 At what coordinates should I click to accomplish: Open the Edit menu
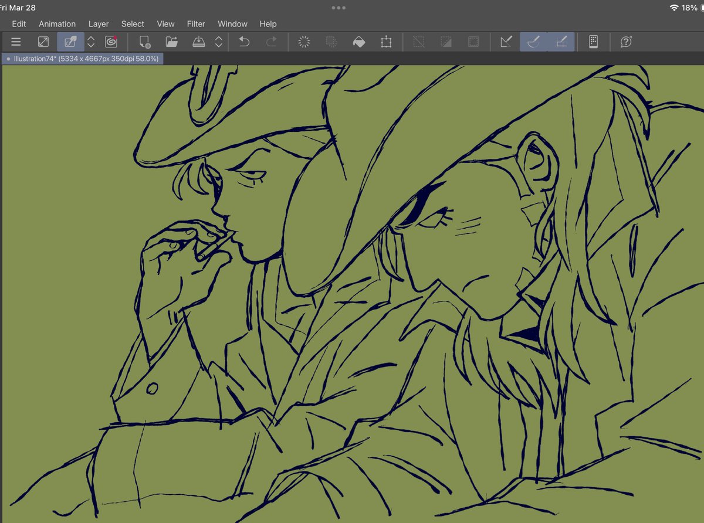[19, 24]
